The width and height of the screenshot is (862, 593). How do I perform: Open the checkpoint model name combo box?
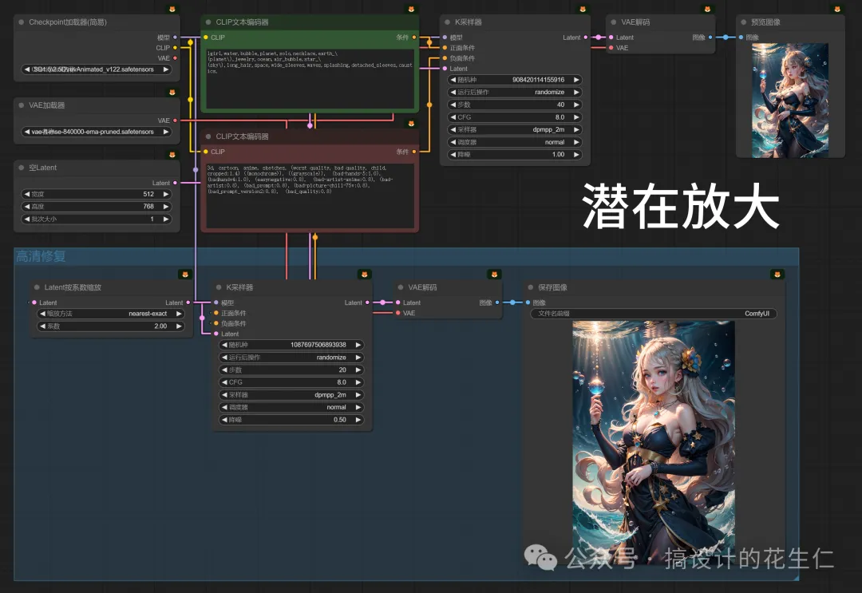pos(97,69)
